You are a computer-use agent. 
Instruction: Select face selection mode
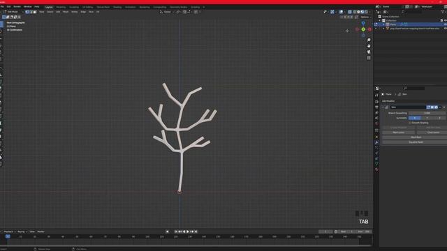35,12
